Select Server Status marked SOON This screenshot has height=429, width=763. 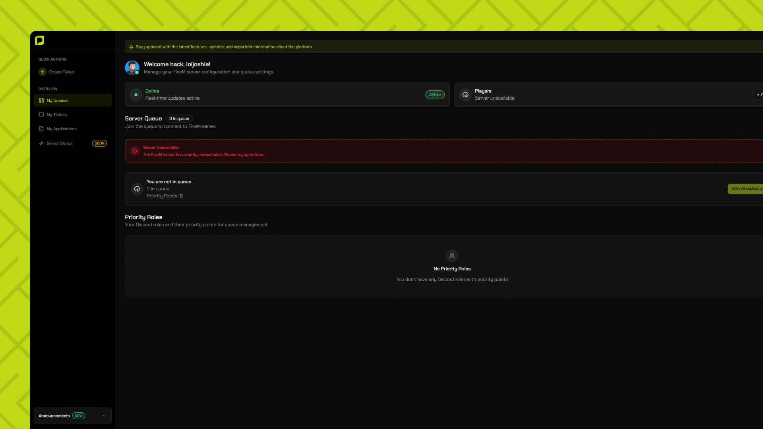coord(60,143)
